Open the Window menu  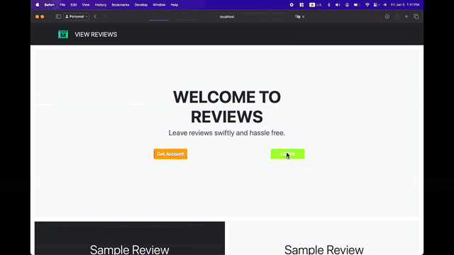pyautogui.click(x=159, y=5)
